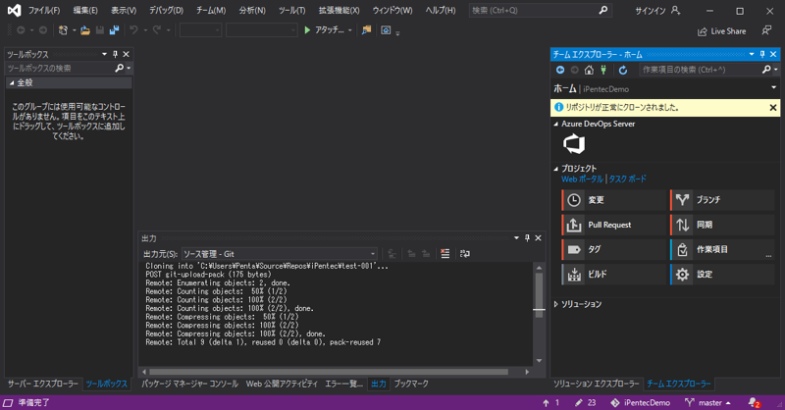Open the attach (アタッチ) dropdown arrow
The height and width of the screenshot is (410, 785).
[x=350, y=30]
